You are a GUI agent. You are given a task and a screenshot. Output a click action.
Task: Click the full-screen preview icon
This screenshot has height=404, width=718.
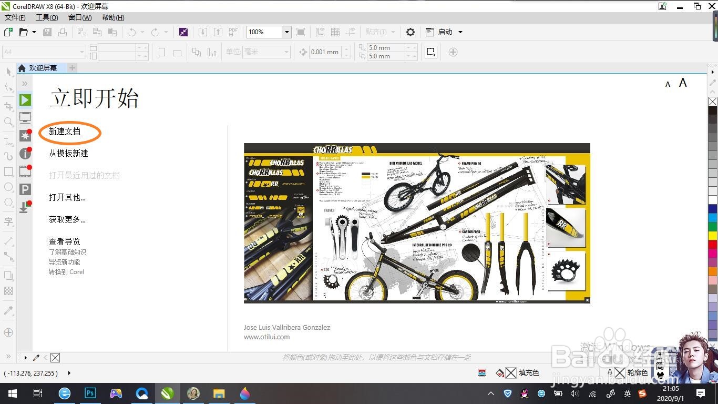point(301,32)
